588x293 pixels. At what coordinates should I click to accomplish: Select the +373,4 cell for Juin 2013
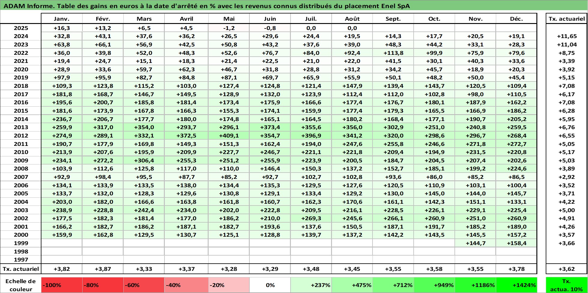[270, 127]
